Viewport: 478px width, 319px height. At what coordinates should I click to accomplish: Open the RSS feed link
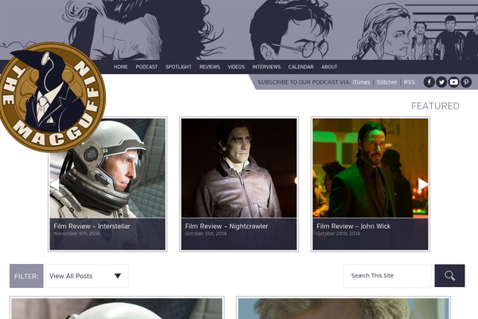[409, 82]
